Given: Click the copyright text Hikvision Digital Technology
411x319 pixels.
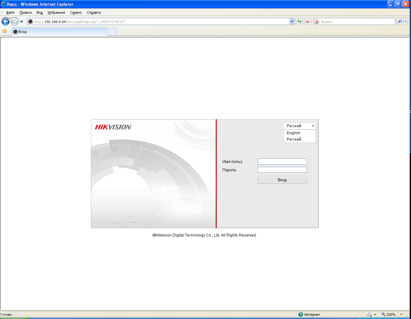Looking at the screenshot, I should pyautogui.click(x=204, y=235).
